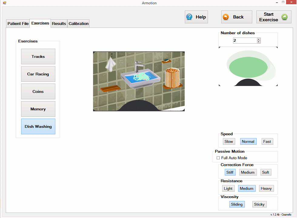
Task: Choose Soft correction force
Action: pos(265,172)
